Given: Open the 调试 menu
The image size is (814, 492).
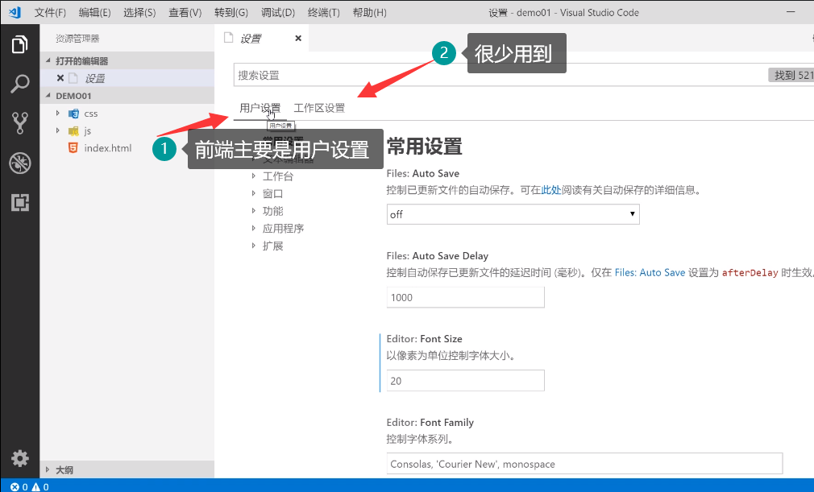Looking at the screenshot, I should [x=278, y=12].
